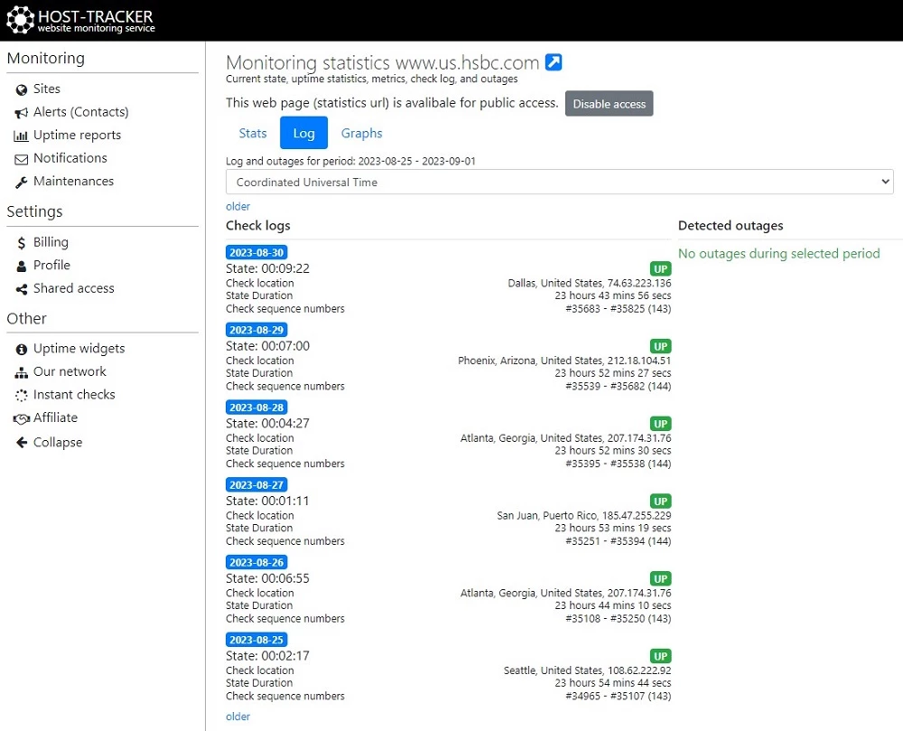
Task: Select the Log tab
Action: (x=303, y=133)
